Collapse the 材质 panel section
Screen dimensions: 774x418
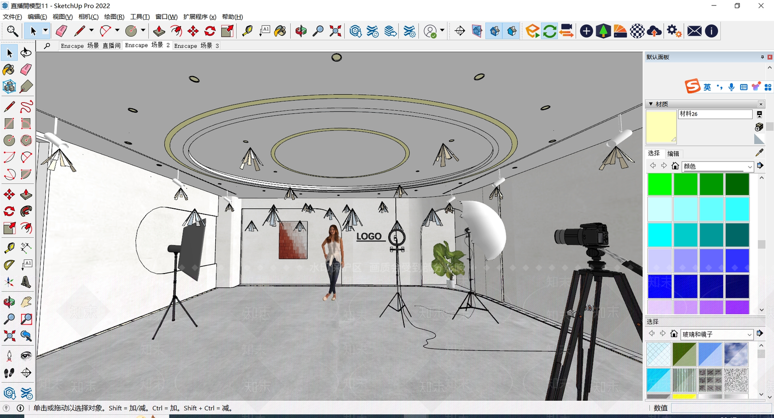pyautogui.click(x=651, y=104)
